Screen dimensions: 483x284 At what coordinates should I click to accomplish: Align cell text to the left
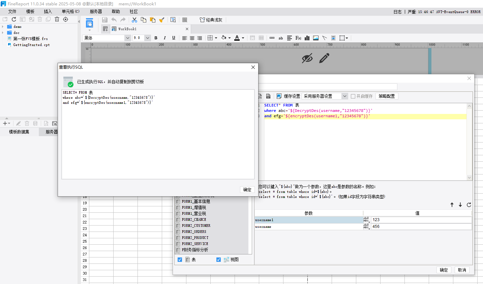tap(185, 38)
